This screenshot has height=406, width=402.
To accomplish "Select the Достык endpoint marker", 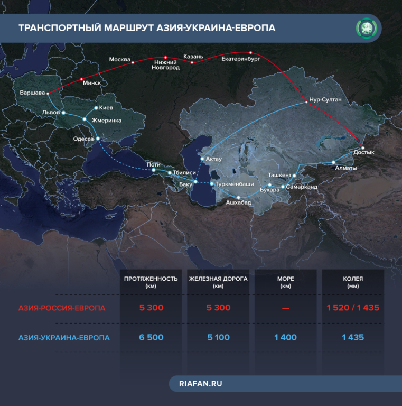I will 362,147.
